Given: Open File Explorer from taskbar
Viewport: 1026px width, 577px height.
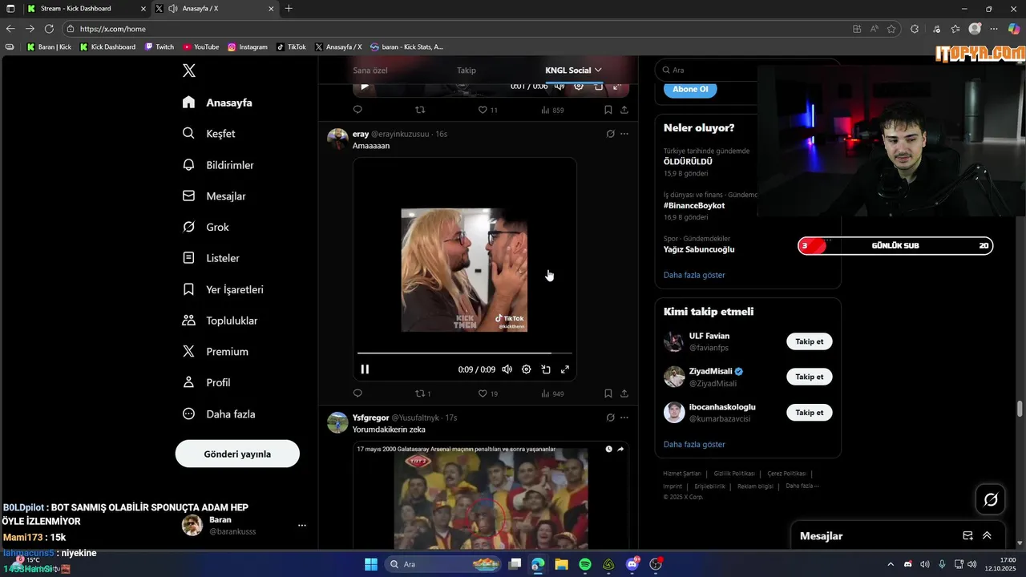Looking at the screenshot, I should pos(562,564).
